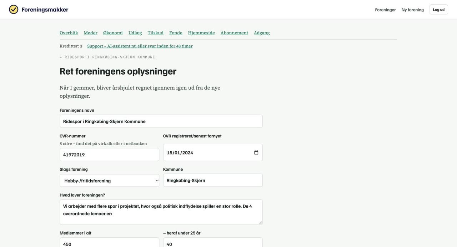Image resolution: width=457 pixels, height=247 pixels.
Task: Go to the Møder tab
Action: [x=91, y=33]
